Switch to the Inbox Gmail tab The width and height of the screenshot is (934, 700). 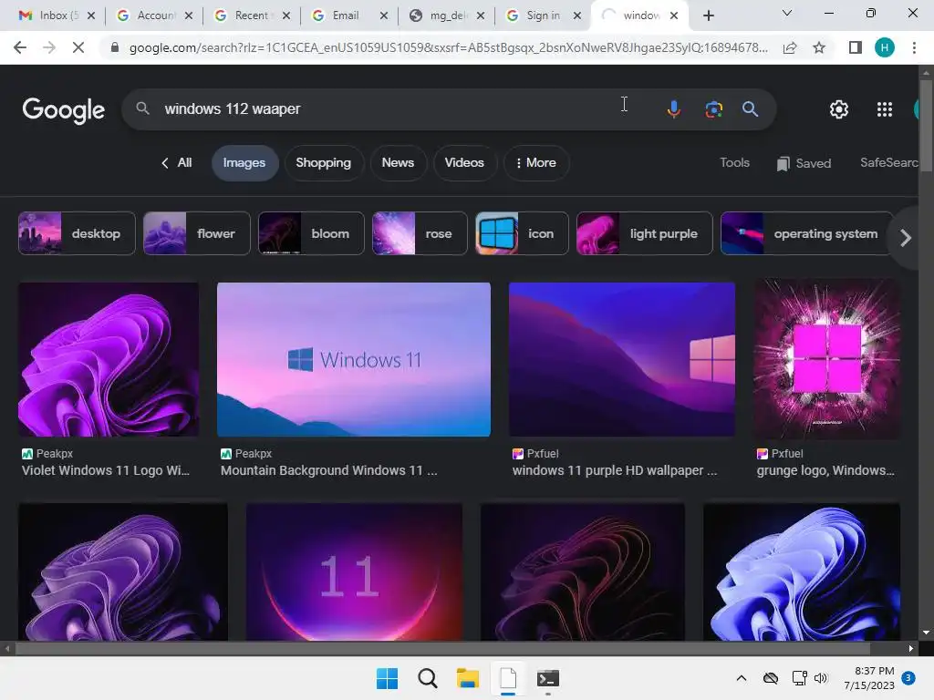51,15
